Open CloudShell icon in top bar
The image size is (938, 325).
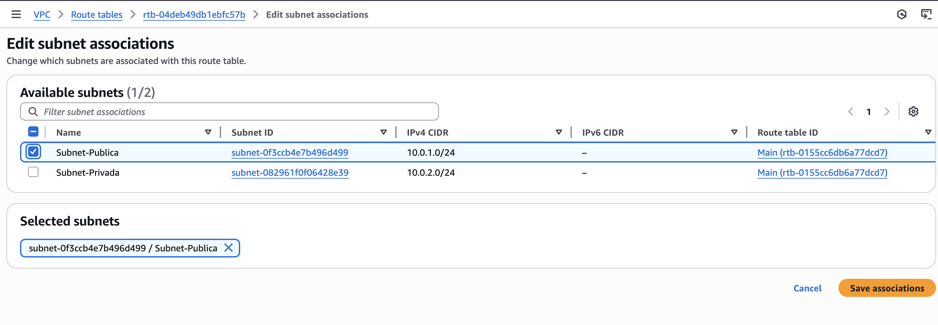pos(926,15)
